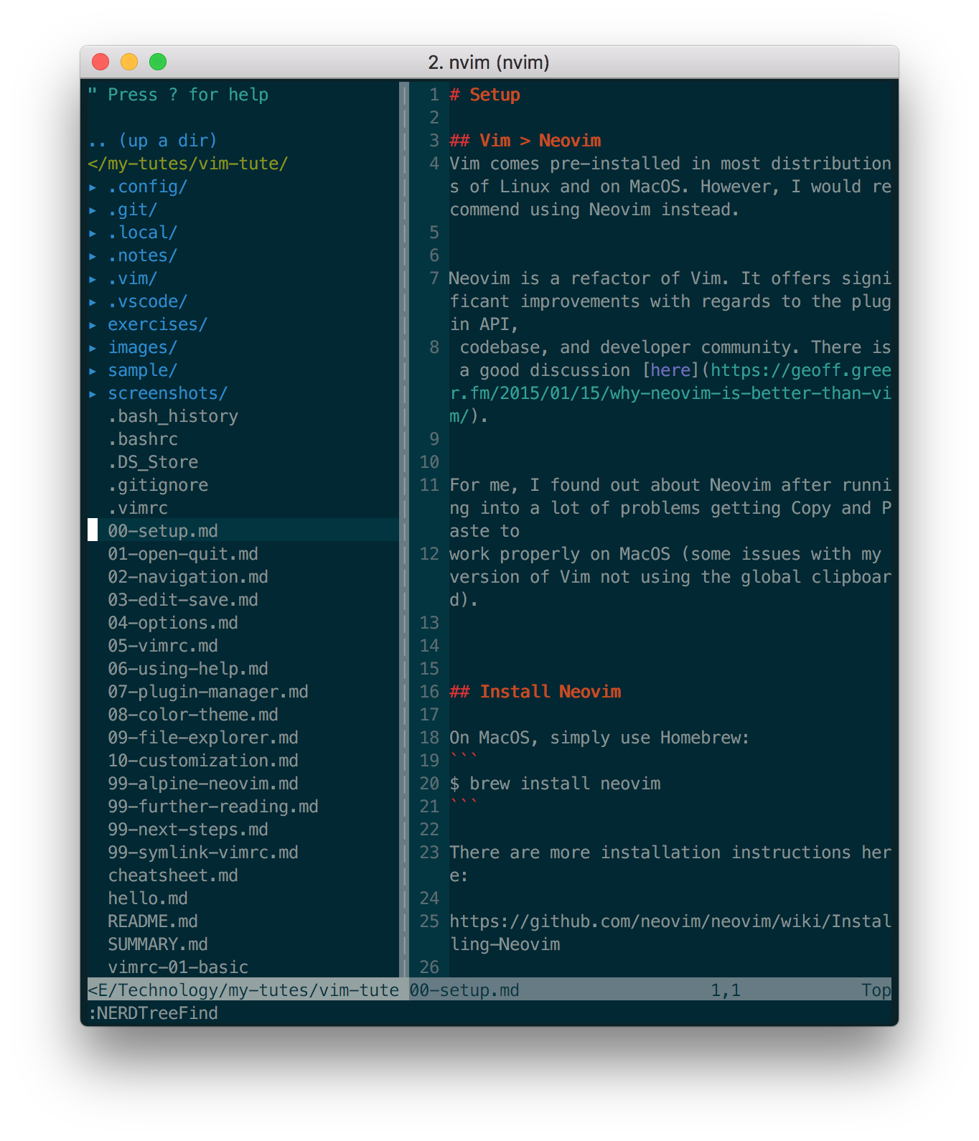This screenshot has width=979, height=1141.
Task: Open SUMMARY.md in the tree
Action: click(158, 944)
